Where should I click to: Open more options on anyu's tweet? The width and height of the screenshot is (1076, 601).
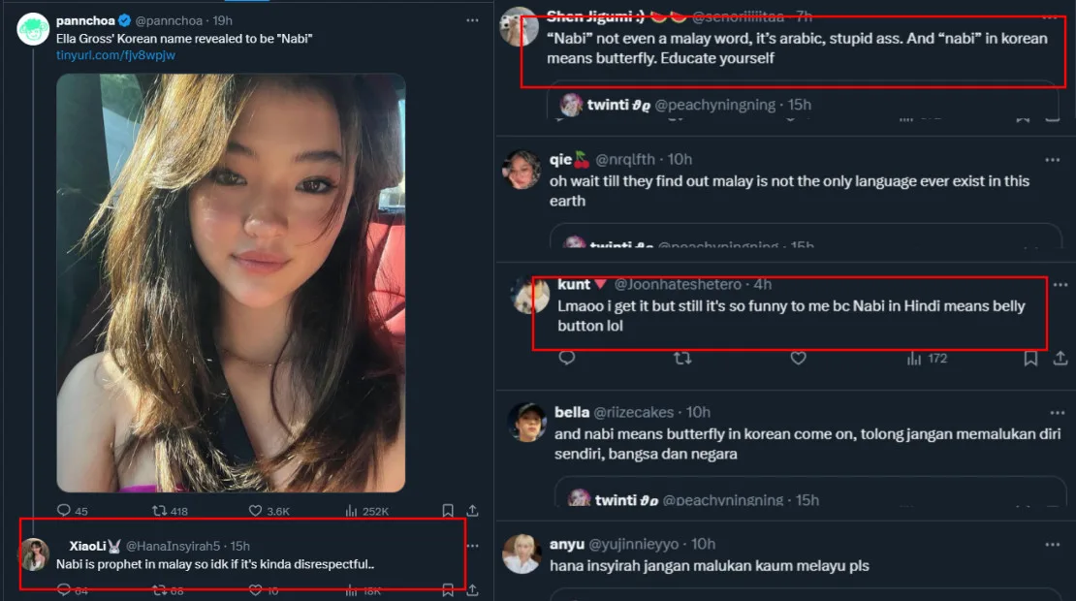1052,544
